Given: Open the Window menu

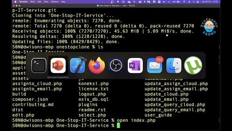Looking at the screenshot, I should [55, 2].
